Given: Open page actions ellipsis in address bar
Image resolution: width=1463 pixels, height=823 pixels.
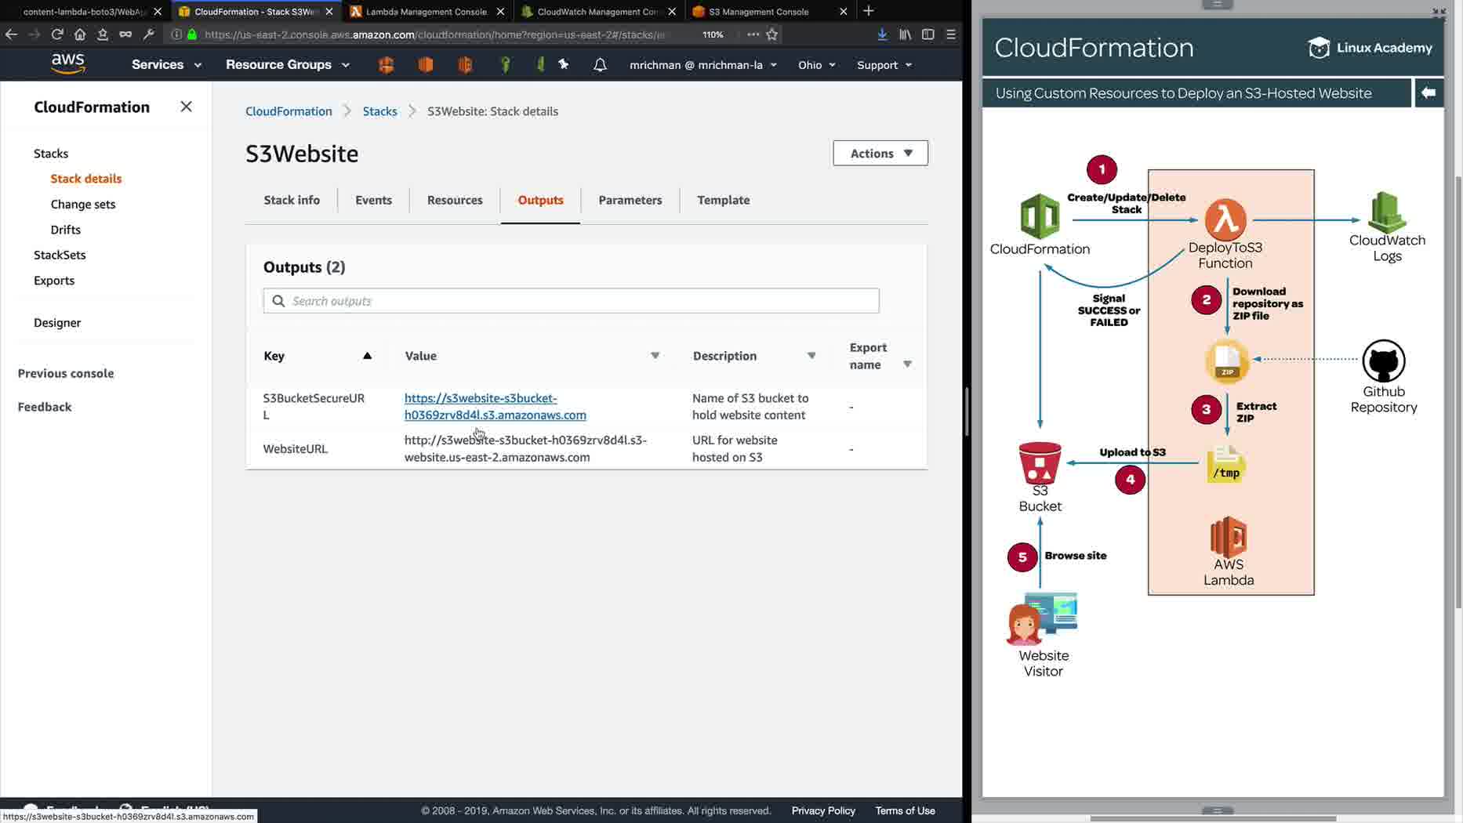Looking at the screenshot, I should click(x=753, y=34).
